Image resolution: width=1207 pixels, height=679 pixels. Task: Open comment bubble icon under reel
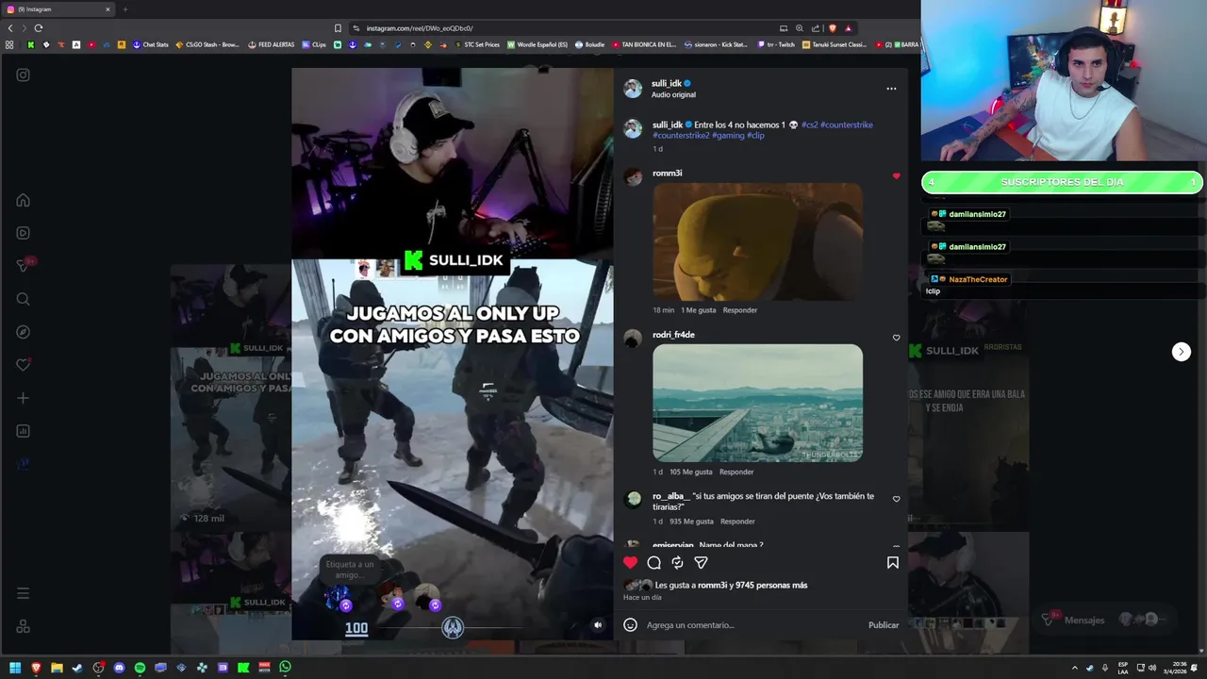point(654,562)
